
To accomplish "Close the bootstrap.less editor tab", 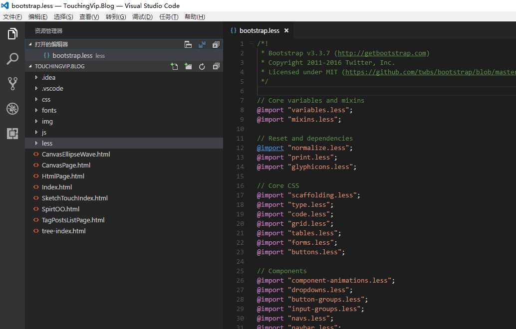I will tap(286, 30).
